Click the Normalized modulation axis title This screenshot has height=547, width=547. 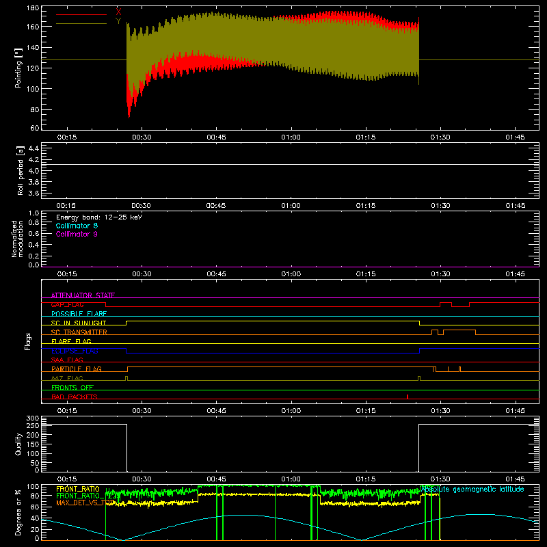tap(17, 239)
